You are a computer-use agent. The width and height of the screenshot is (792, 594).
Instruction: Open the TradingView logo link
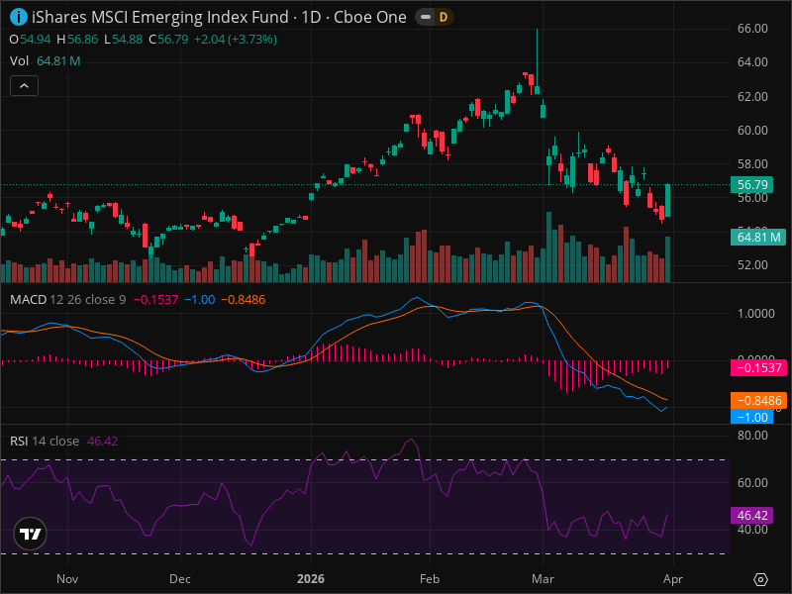coord(31,534)
